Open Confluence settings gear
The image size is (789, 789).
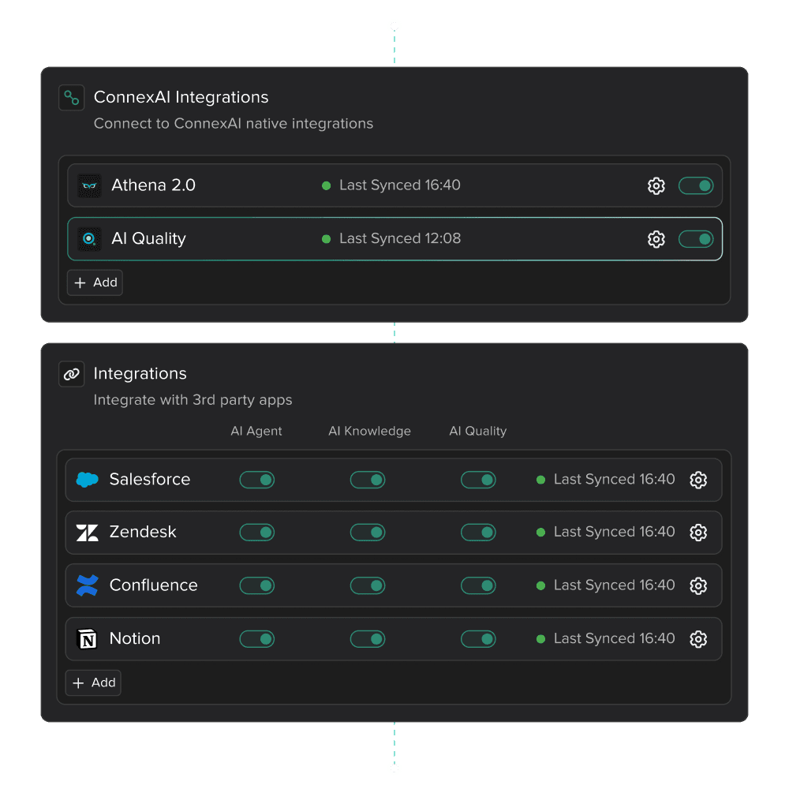click(698, 585)
